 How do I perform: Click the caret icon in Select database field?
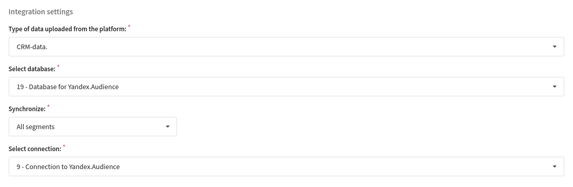point(555,87)
